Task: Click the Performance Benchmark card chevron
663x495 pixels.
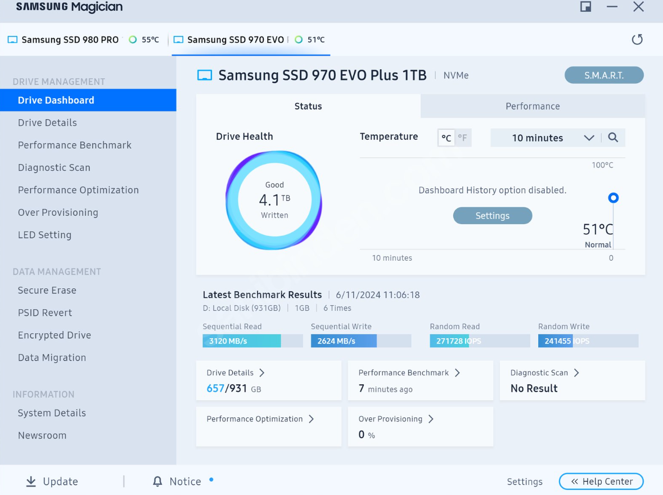Action: 457,373
